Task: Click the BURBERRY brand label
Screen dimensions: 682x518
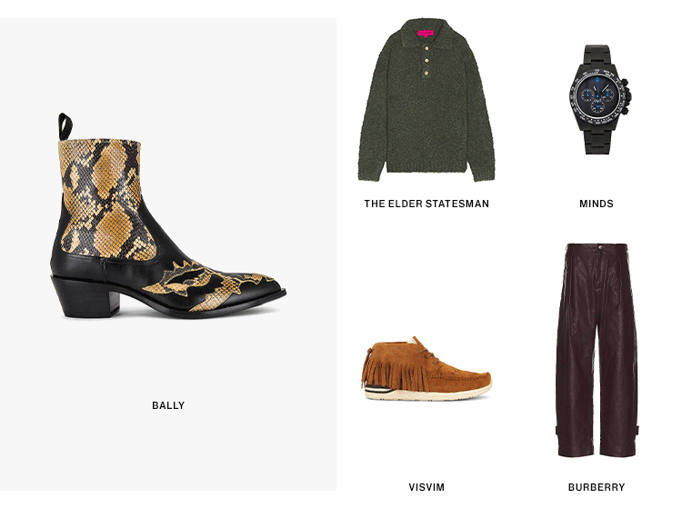Action: click(x=597, y=487)
